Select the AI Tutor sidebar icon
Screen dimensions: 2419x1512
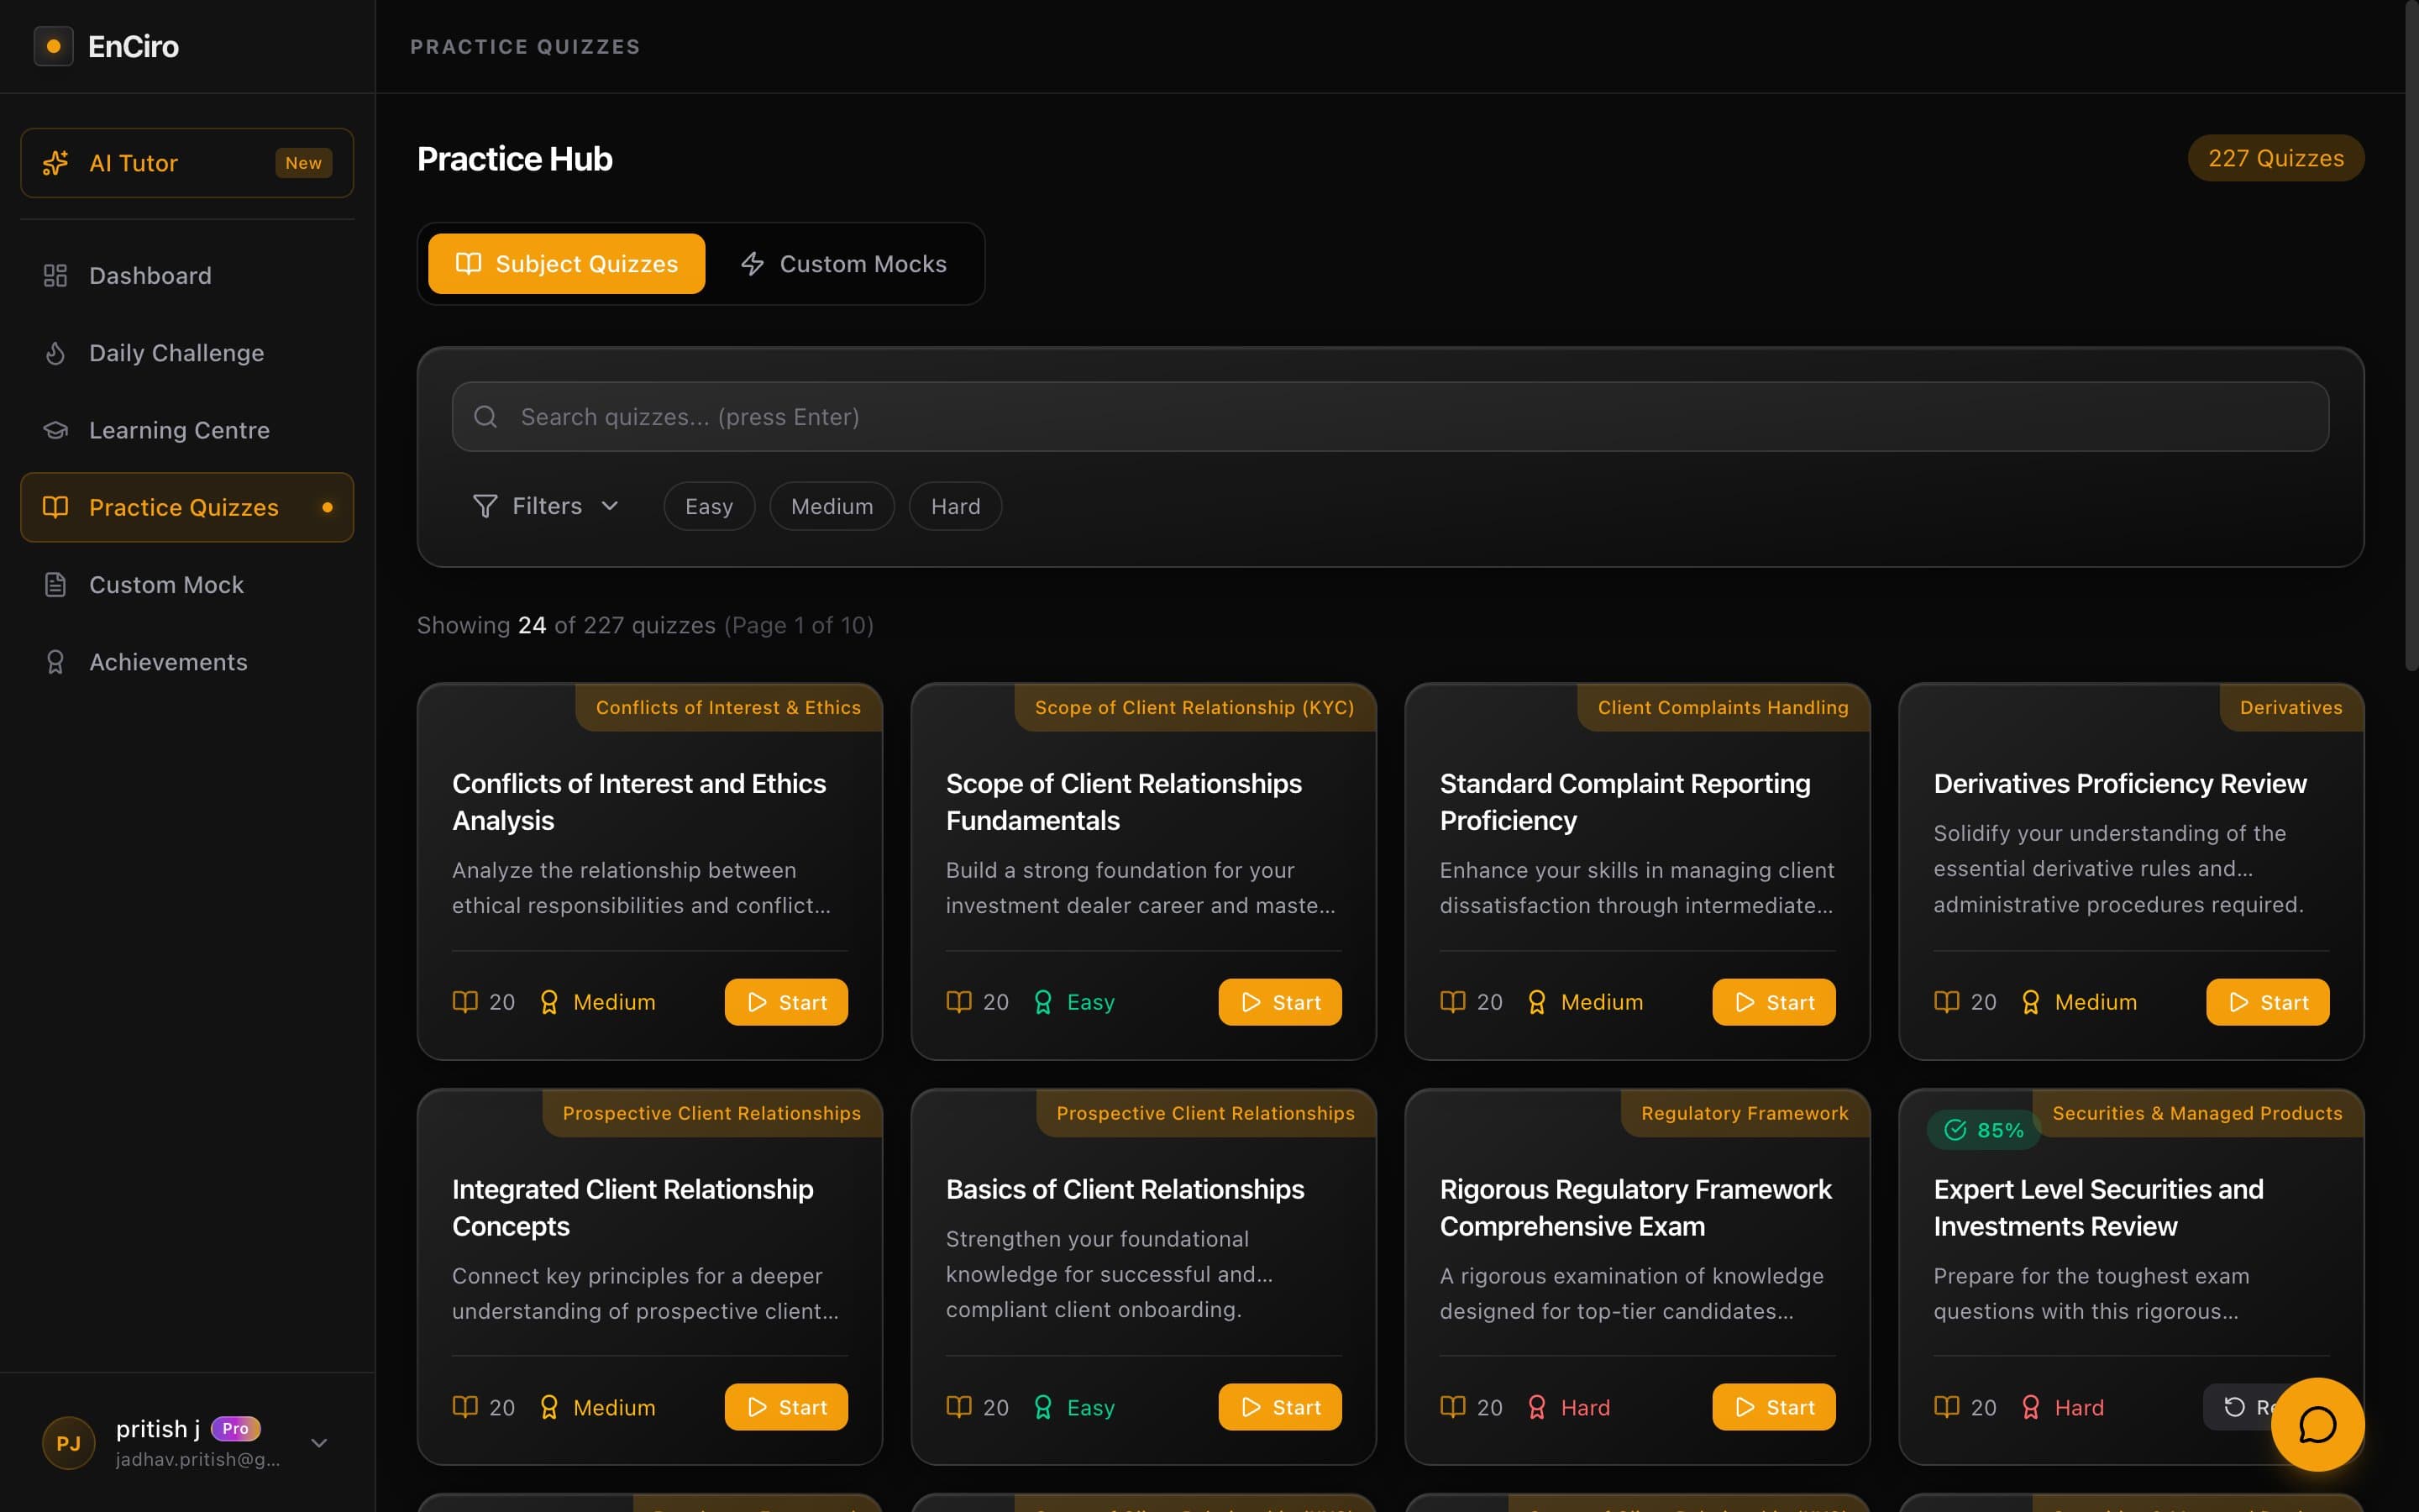[x=55, y=162]
